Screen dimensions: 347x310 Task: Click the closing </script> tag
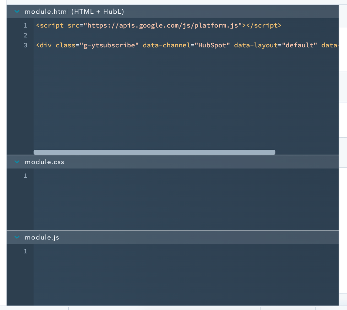point(264,26)
